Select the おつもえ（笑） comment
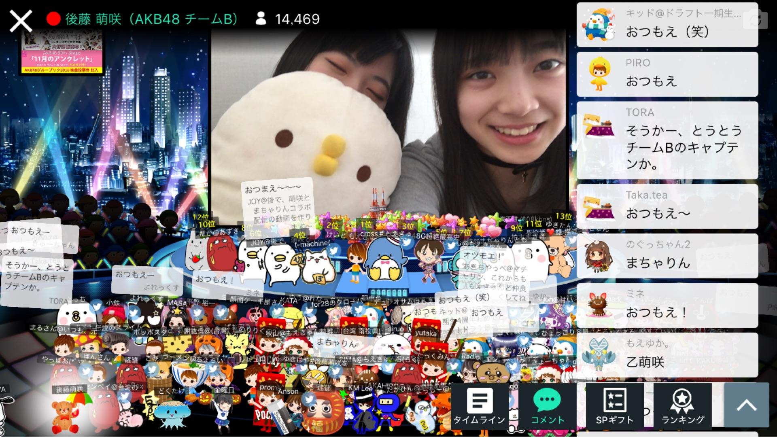 pyautogui.click(x=667, y=25)
